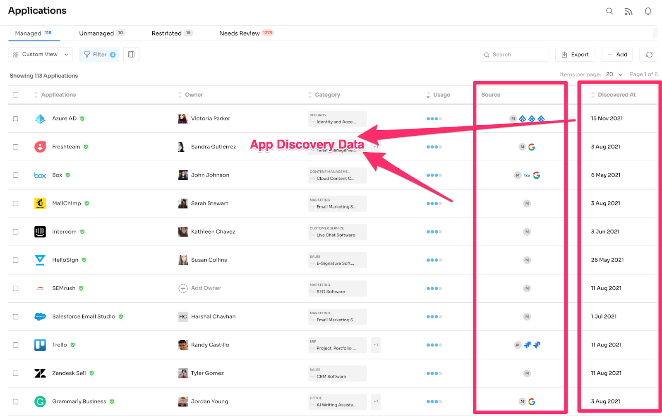Image resolution: width=662 pixels, height=416 pixels.
Task: Open the search icon in the header
Action: click(609, 11)
